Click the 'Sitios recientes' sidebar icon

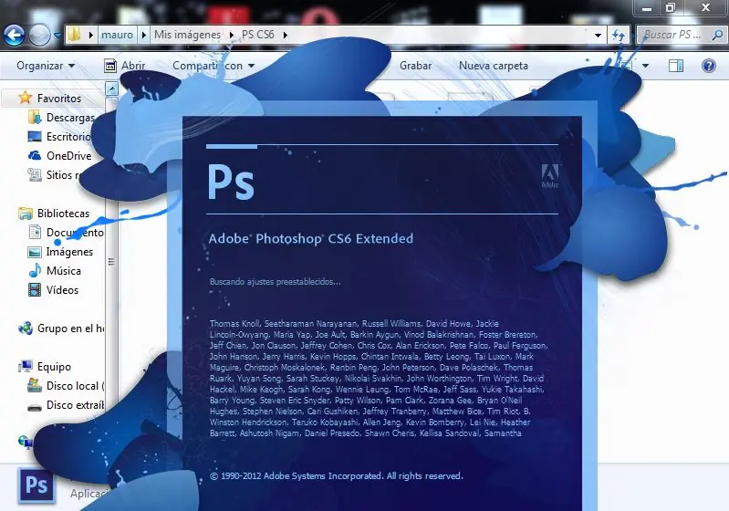click(x=35, y=175)
